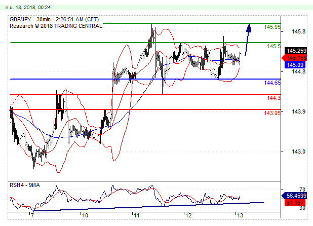
Task: Click the blue 144.65 pivot label
Action: [272, 83]
